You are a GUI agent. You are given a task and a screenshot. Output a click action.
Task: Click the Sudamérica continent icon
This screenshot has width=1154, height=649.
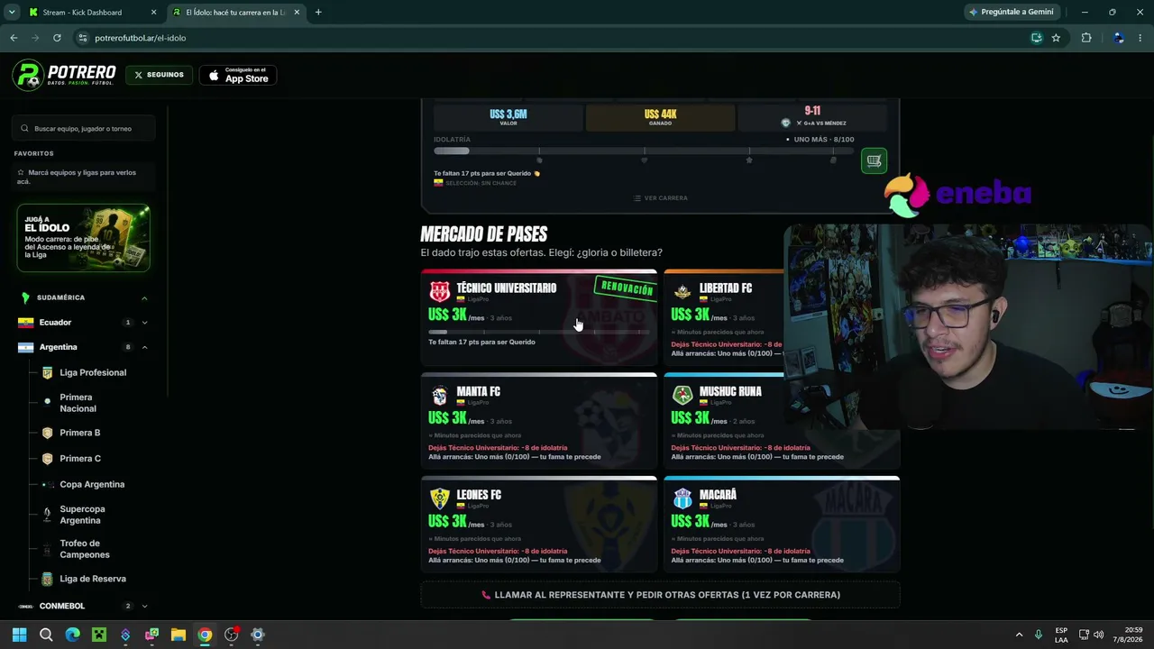25,297
